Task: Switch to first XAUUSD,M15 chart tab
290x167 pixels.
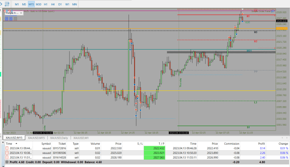Action: pos(14,138)
